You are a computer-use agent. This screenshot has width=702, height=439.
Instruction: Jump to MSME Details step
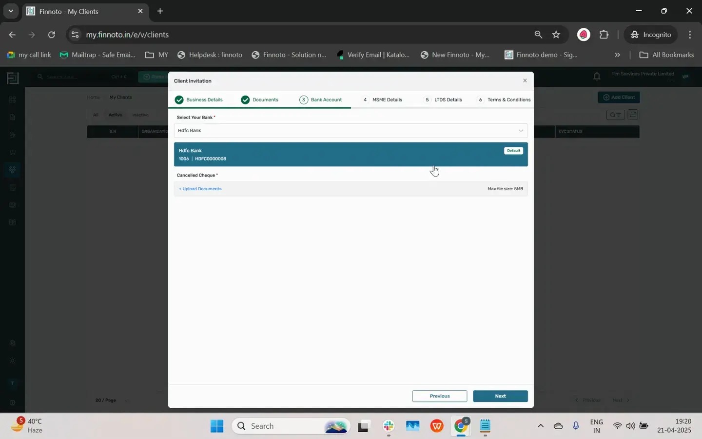point(382,100)
